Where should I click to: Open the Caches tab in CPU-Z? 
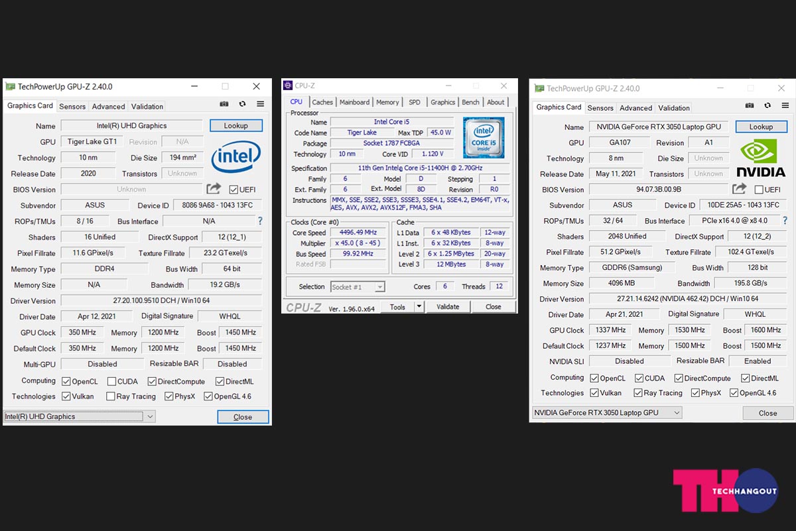(322, 102)
